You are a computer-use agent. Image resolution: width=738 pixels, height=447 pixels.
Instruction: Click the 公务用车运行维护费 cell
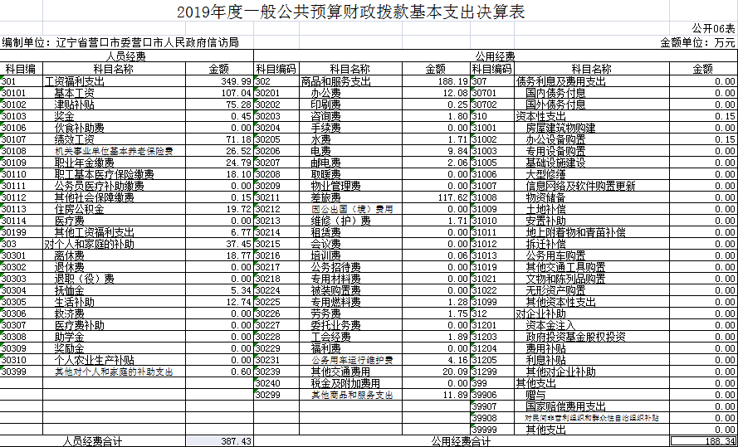[x=351, y=360]
